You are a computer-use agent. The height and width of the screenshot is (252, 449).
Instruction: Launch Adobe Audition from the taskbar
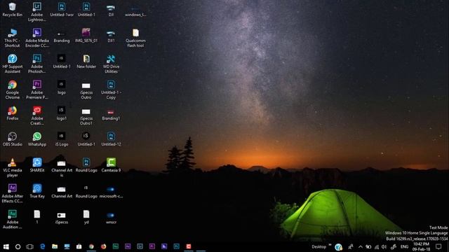(115, 246)
